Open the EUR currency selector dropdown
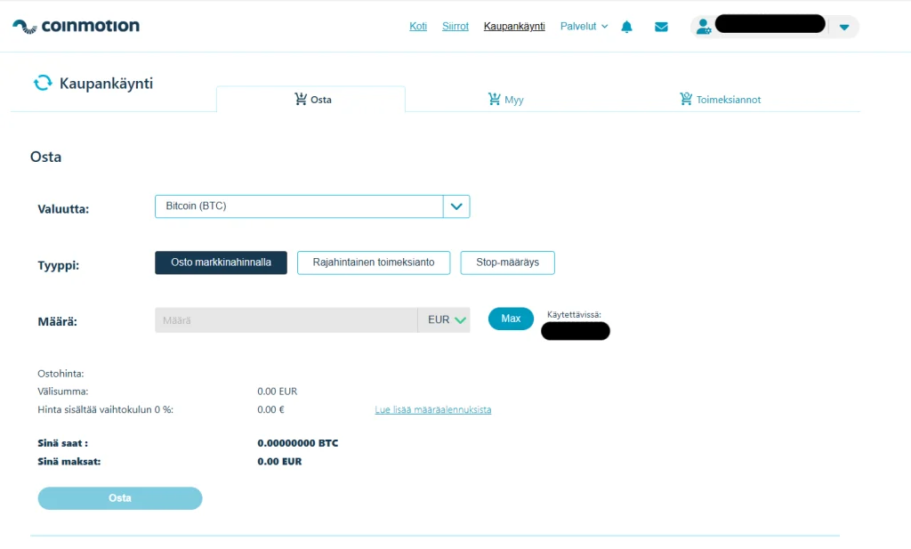 [443, 319]
